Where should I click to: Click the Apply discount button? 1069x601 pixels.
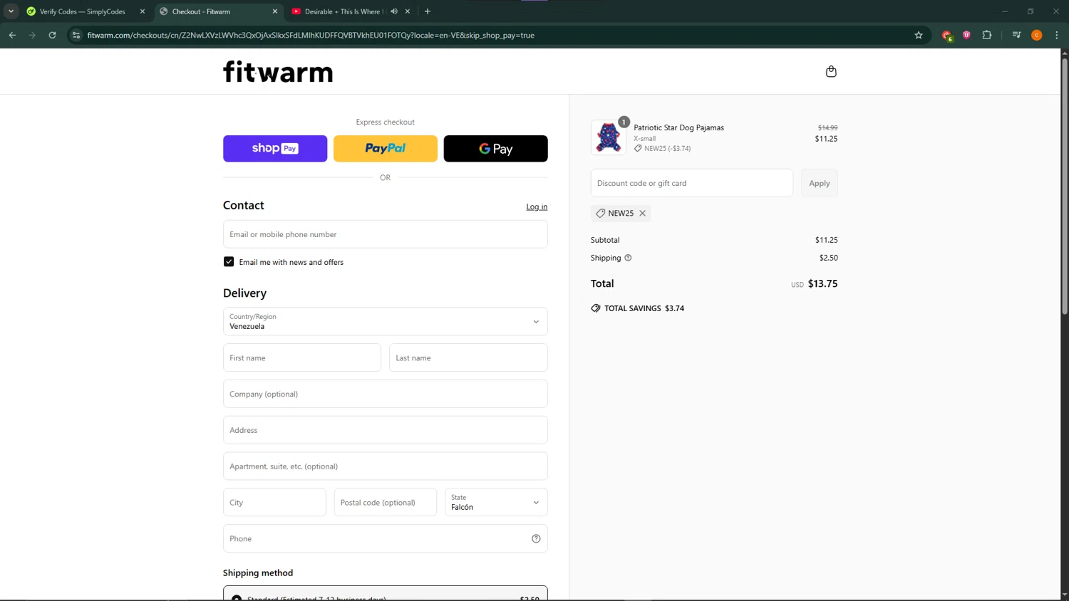point(820,183)
